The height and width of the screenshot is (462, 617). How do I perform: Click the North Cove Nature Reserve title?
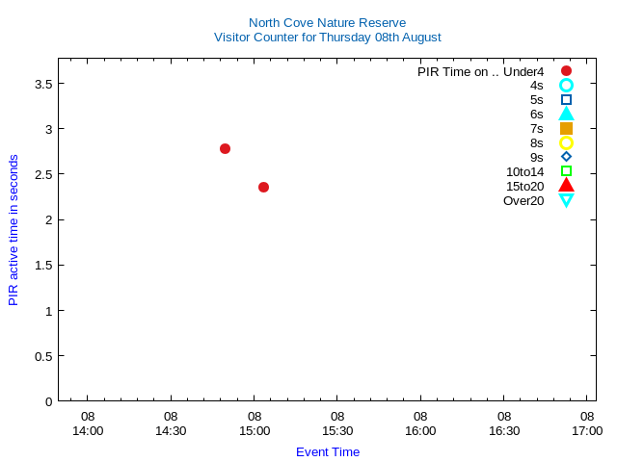click(327, 22)
